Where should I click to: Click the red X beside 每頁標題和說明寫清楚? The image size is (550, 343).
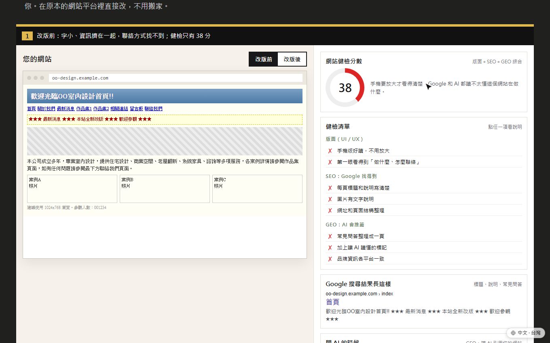point(330,188)
